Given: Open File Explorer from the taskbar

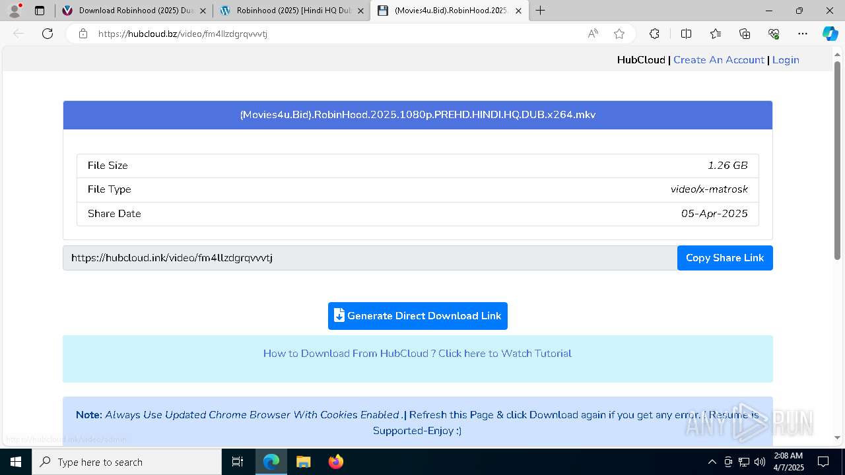Looking at the screenshot, I should (x=304, y=462).
